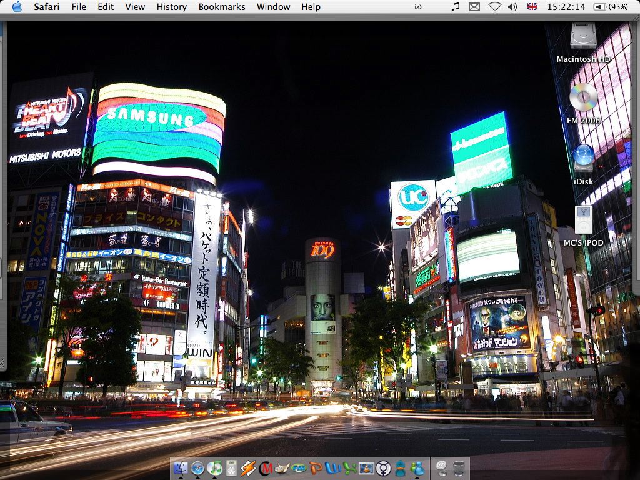Open the View menu
640x480 pixels.
click(135, 7)
